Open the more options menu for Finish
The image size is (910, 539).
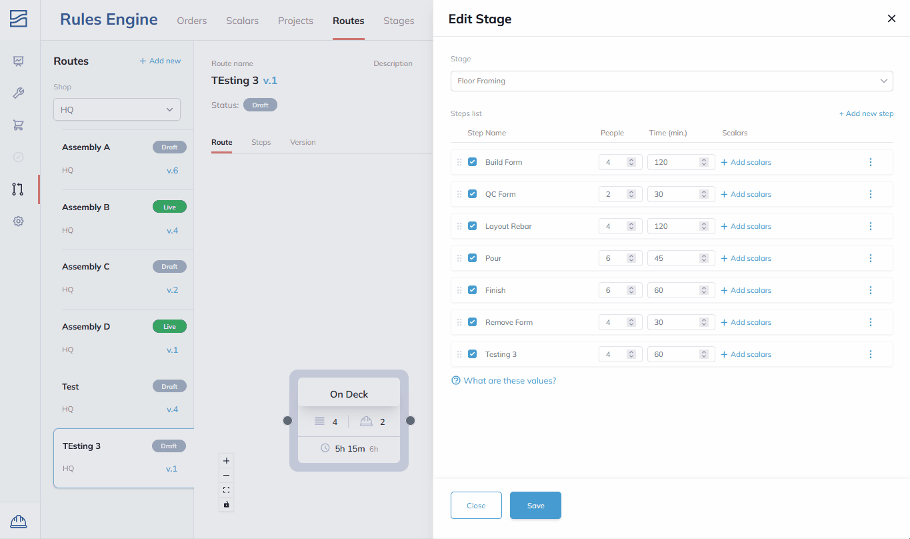pyautogui.click(x=871, y=290)
